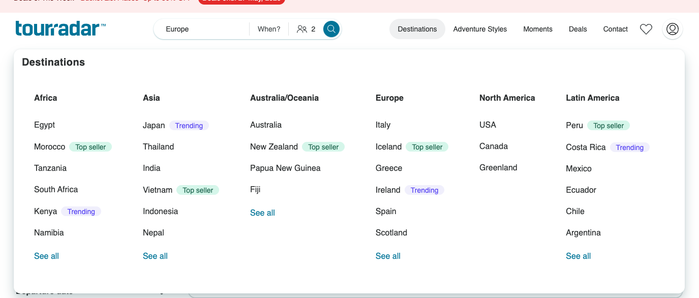Click See all under Australia/Oceania
This screenshot has height=298, width=699.
(262, 213)
